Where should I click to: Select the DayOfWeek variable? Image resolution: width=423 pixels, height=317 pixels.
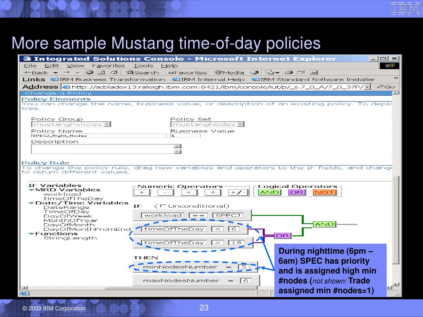click(x=68, y=216)
